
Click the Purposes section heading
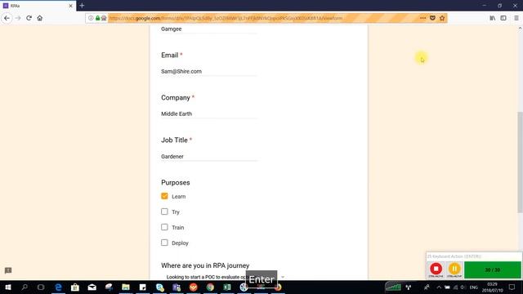coord(176,182)
